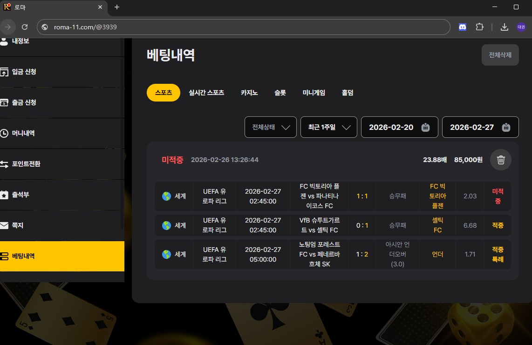Open calendar icon for end date 2026-02-27
This screenshot has height=345, width=532.
pos(506,127)
